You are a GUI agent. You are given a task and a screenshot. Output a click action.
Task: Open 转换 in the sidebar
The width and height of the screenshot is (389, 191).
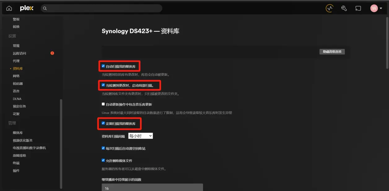tap(16, 27)
